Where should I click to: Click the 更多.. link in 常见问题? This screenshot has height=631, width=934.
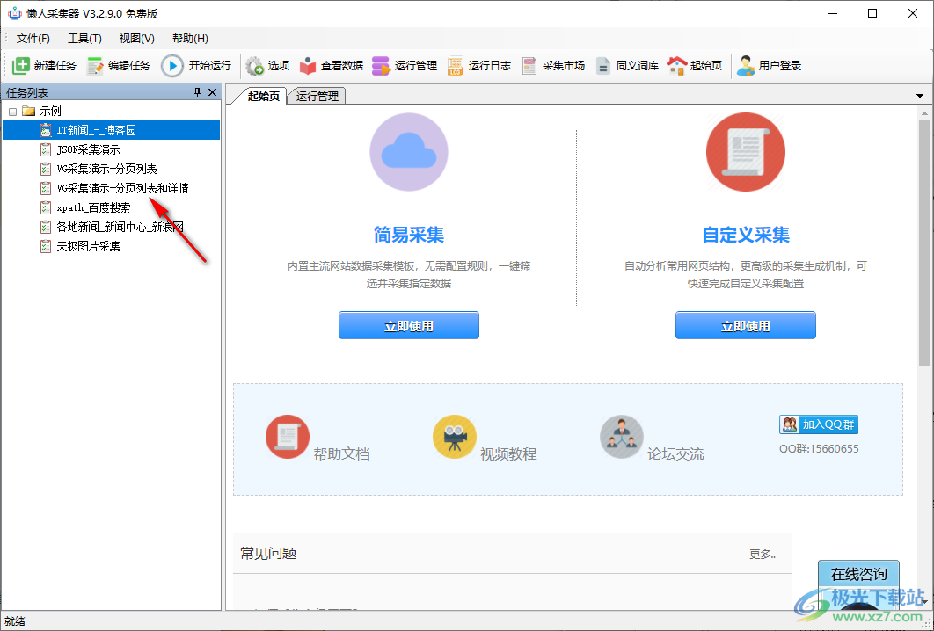(763, 555)
